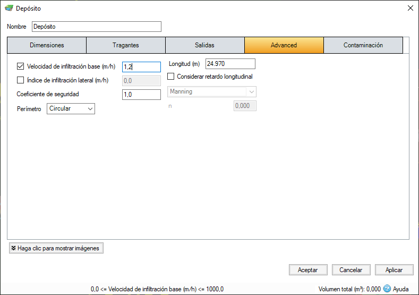Open the Perímetro Circular dropdown
Screen dimensions: 419x295
[x=71, y=108]
